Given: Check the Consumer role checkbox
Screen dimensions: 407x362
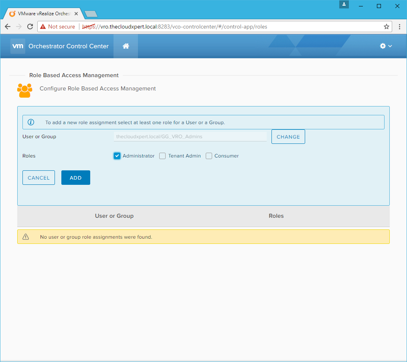Looking at the screenshot, I should point(209,156).
